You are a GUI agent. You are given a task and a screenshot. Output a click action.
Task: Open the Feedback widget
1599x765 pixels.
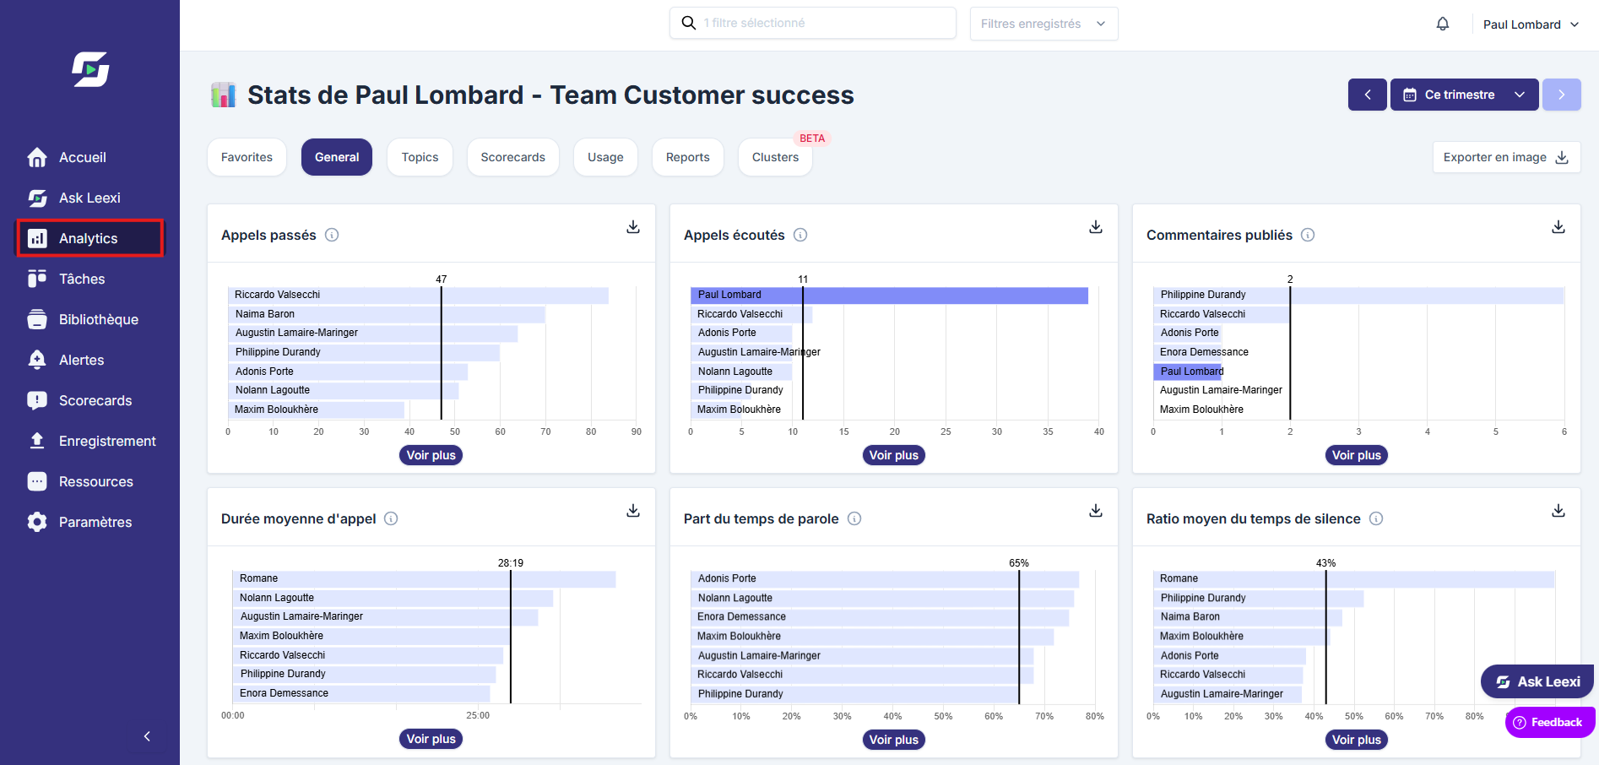1549,722
